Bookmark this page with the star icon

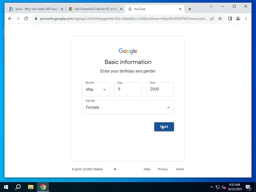[x=220, y=18]
